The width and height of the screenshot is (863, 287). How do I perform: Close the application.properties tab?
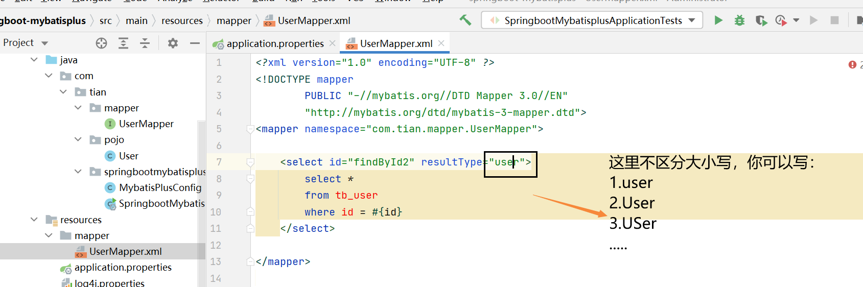[333, 43]
